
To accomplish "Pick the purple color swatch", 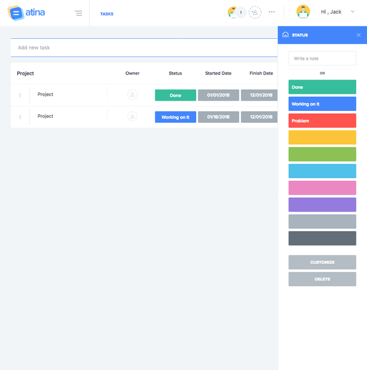I will tap(322, 205).
